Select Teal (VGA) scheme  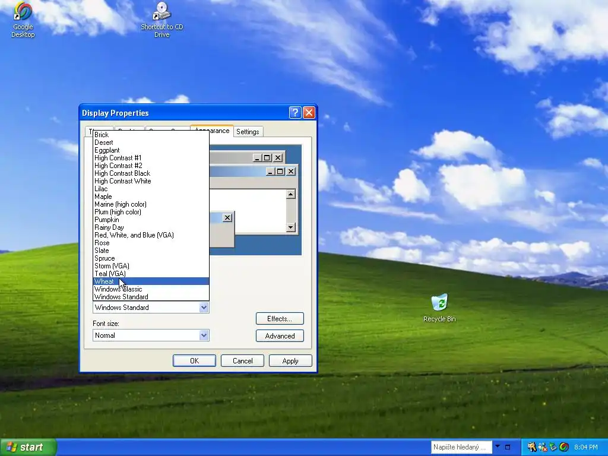(x=151, y=274)
